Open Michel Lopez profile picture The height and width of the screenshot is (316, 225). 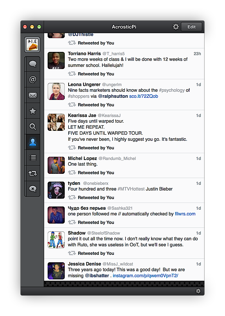56,165
